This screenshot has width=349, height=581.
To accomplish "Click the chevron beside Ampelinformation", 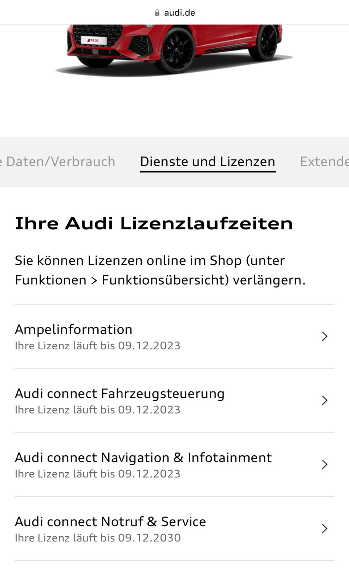I will point(324,336).
